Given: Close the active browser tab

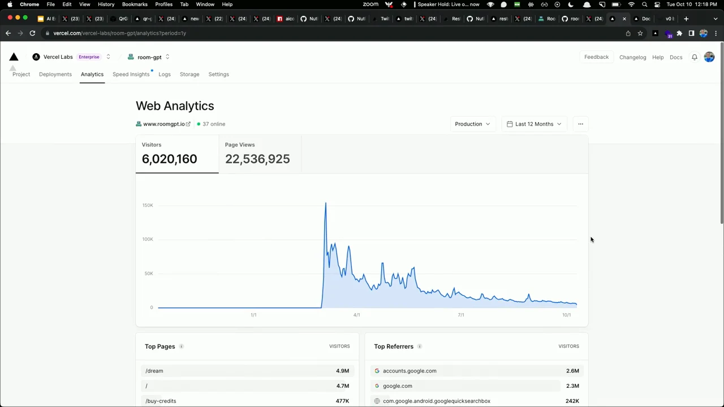Looking at the screenshot, I should point(624,19).
